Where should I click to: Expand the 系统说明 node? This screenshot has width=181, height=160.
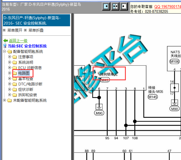coord(9,62)
